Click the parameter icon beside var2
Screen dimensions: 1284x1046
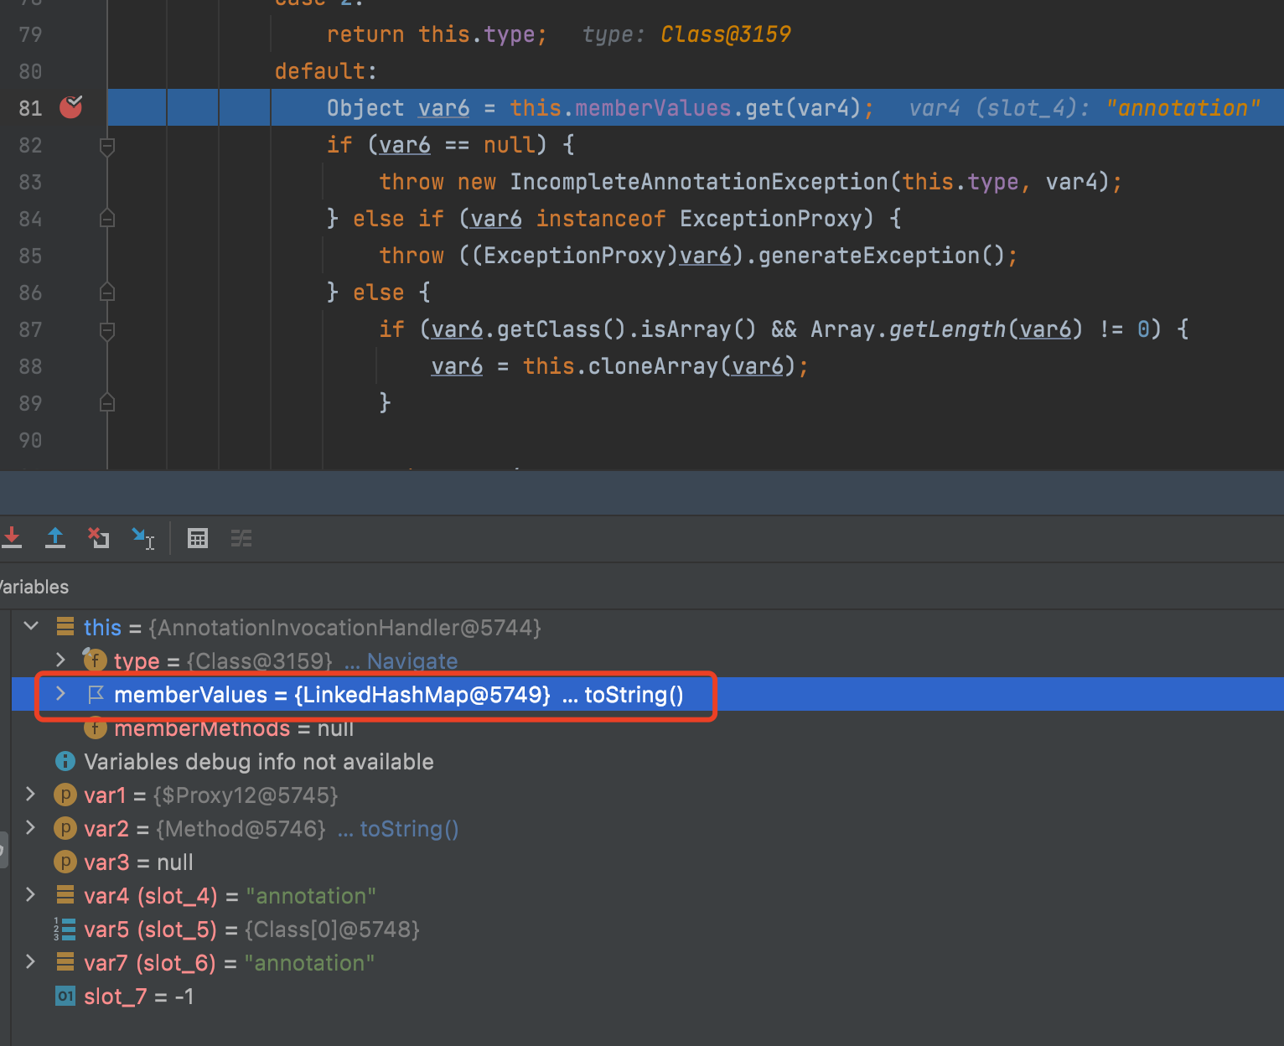tap(65, 828)
